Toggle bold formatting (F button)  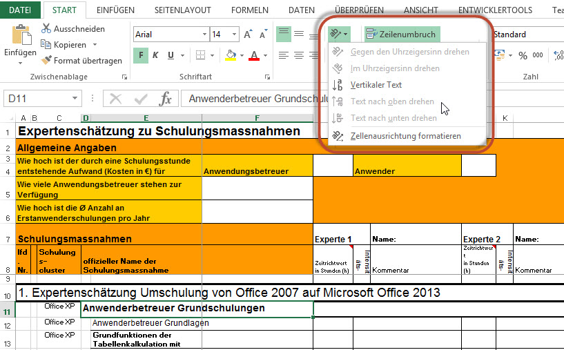(141, 55)
